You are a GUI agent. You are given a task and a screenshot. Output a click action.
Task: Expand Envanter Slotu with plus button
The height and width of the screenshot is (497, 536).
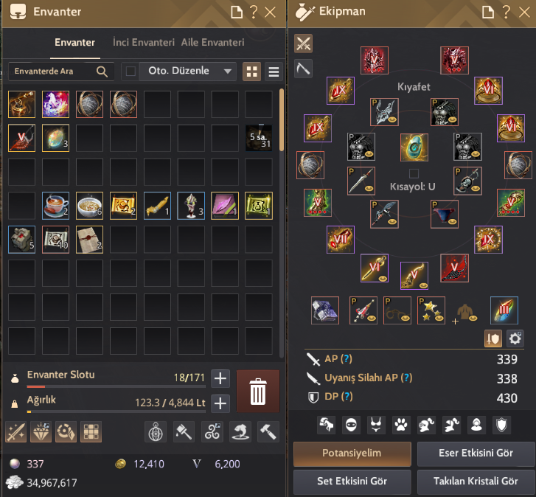tap(220, 378)
